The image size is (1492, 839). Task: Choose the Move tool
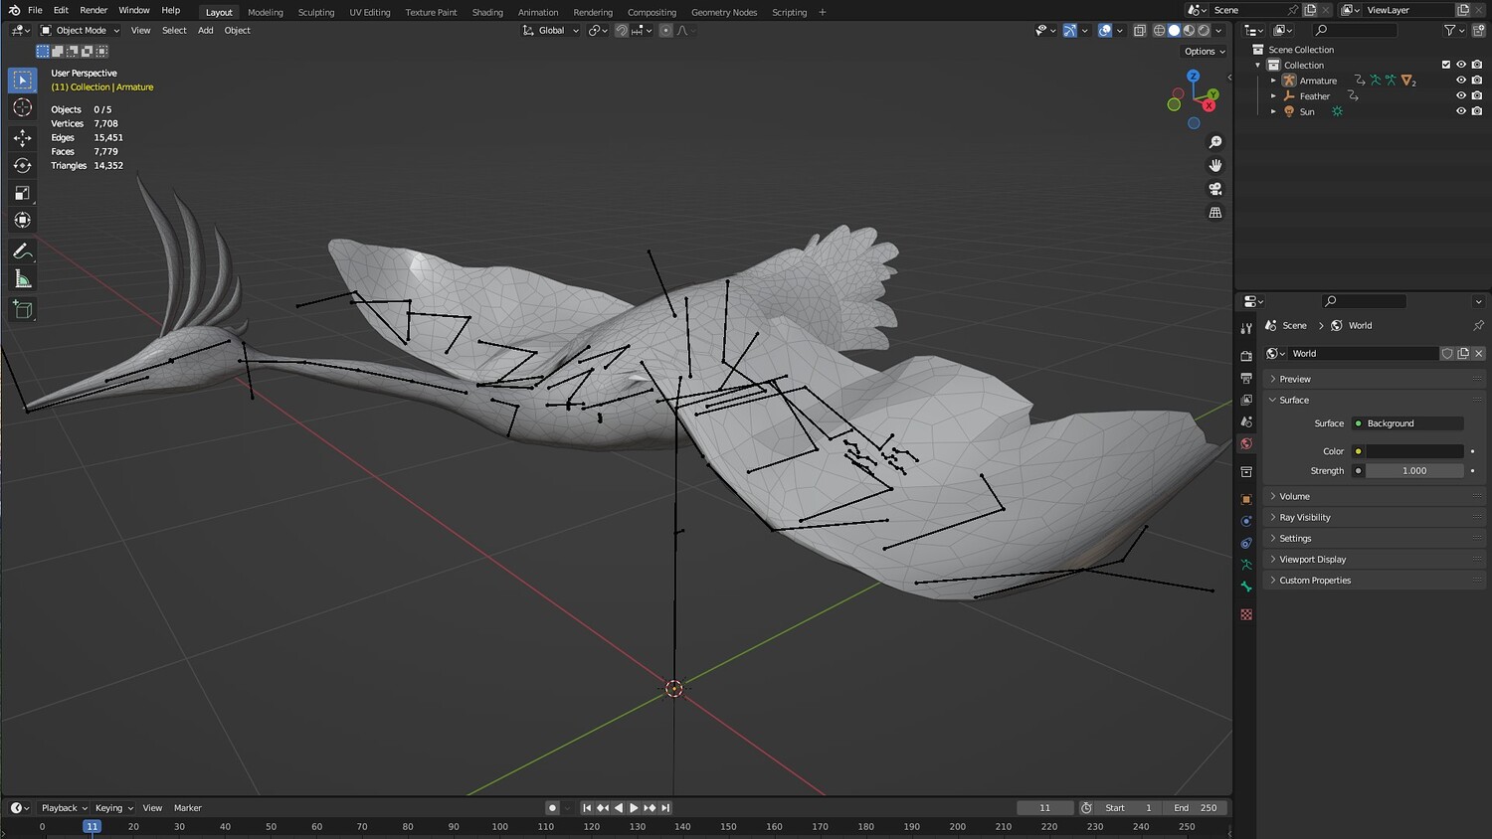tap(22, 137)
